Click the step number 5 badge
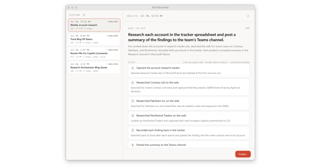Screen dimensions: 321x168 [132, 130]
